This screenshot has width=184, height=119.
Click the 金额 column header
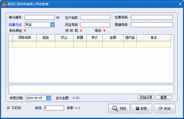point(113,38)
